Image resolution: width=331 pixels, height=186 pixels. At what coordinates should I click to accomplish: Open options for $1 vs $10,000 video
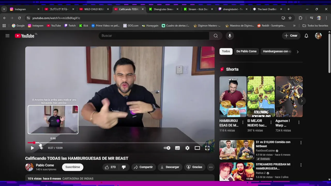301,143
